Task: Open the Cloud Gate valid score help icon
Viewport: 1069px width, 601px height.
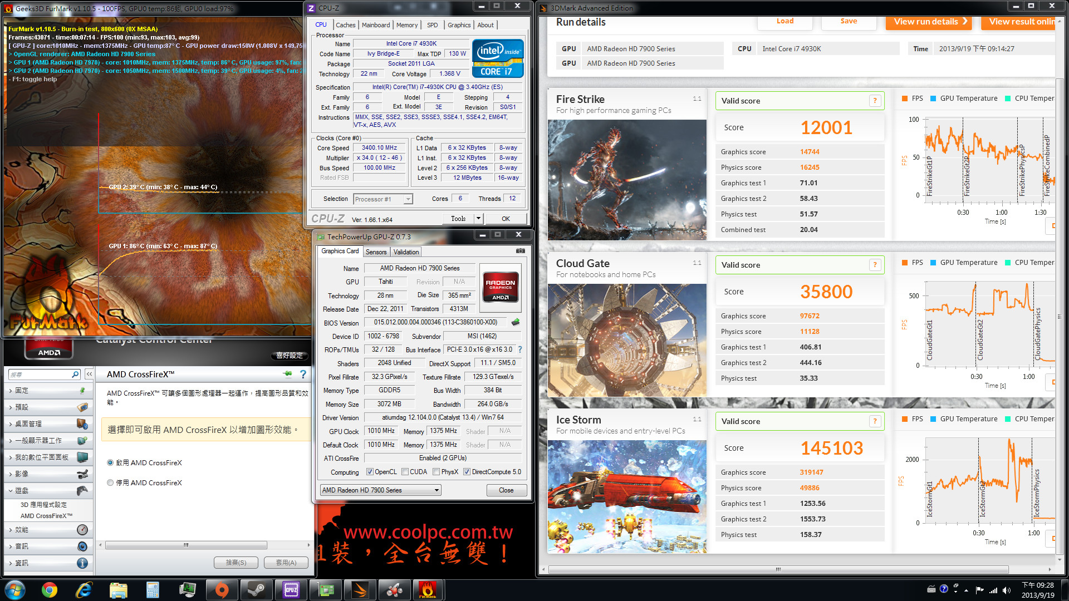Action: click(875, 265)
